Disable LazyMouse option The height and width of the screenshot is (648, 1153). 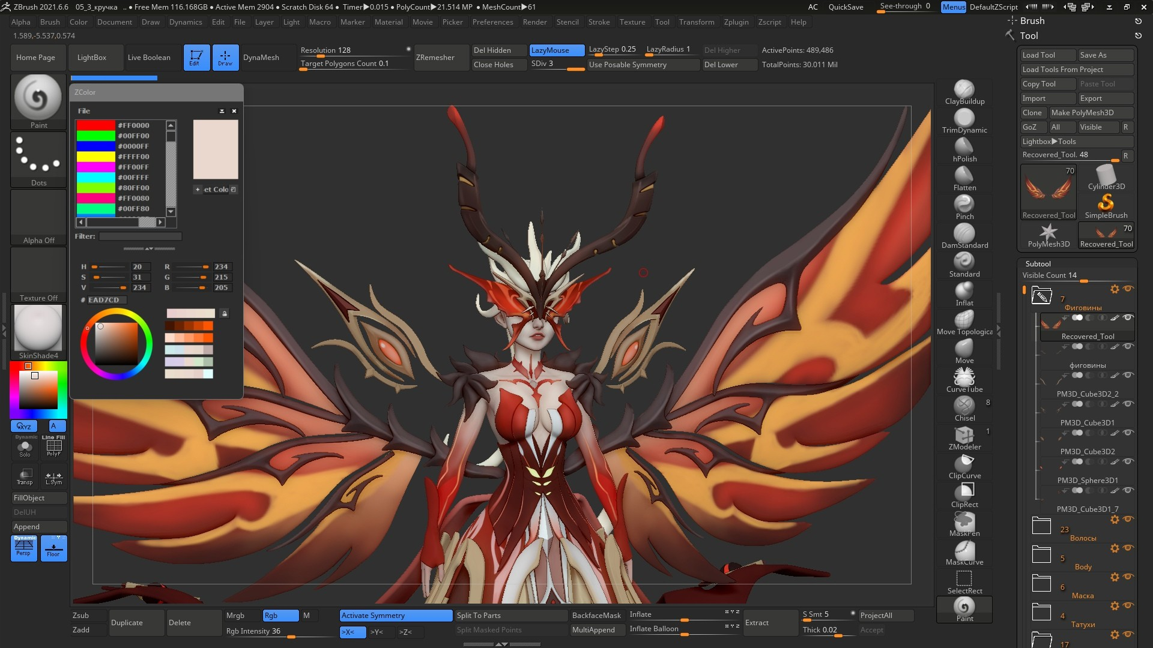pos(556,50)
